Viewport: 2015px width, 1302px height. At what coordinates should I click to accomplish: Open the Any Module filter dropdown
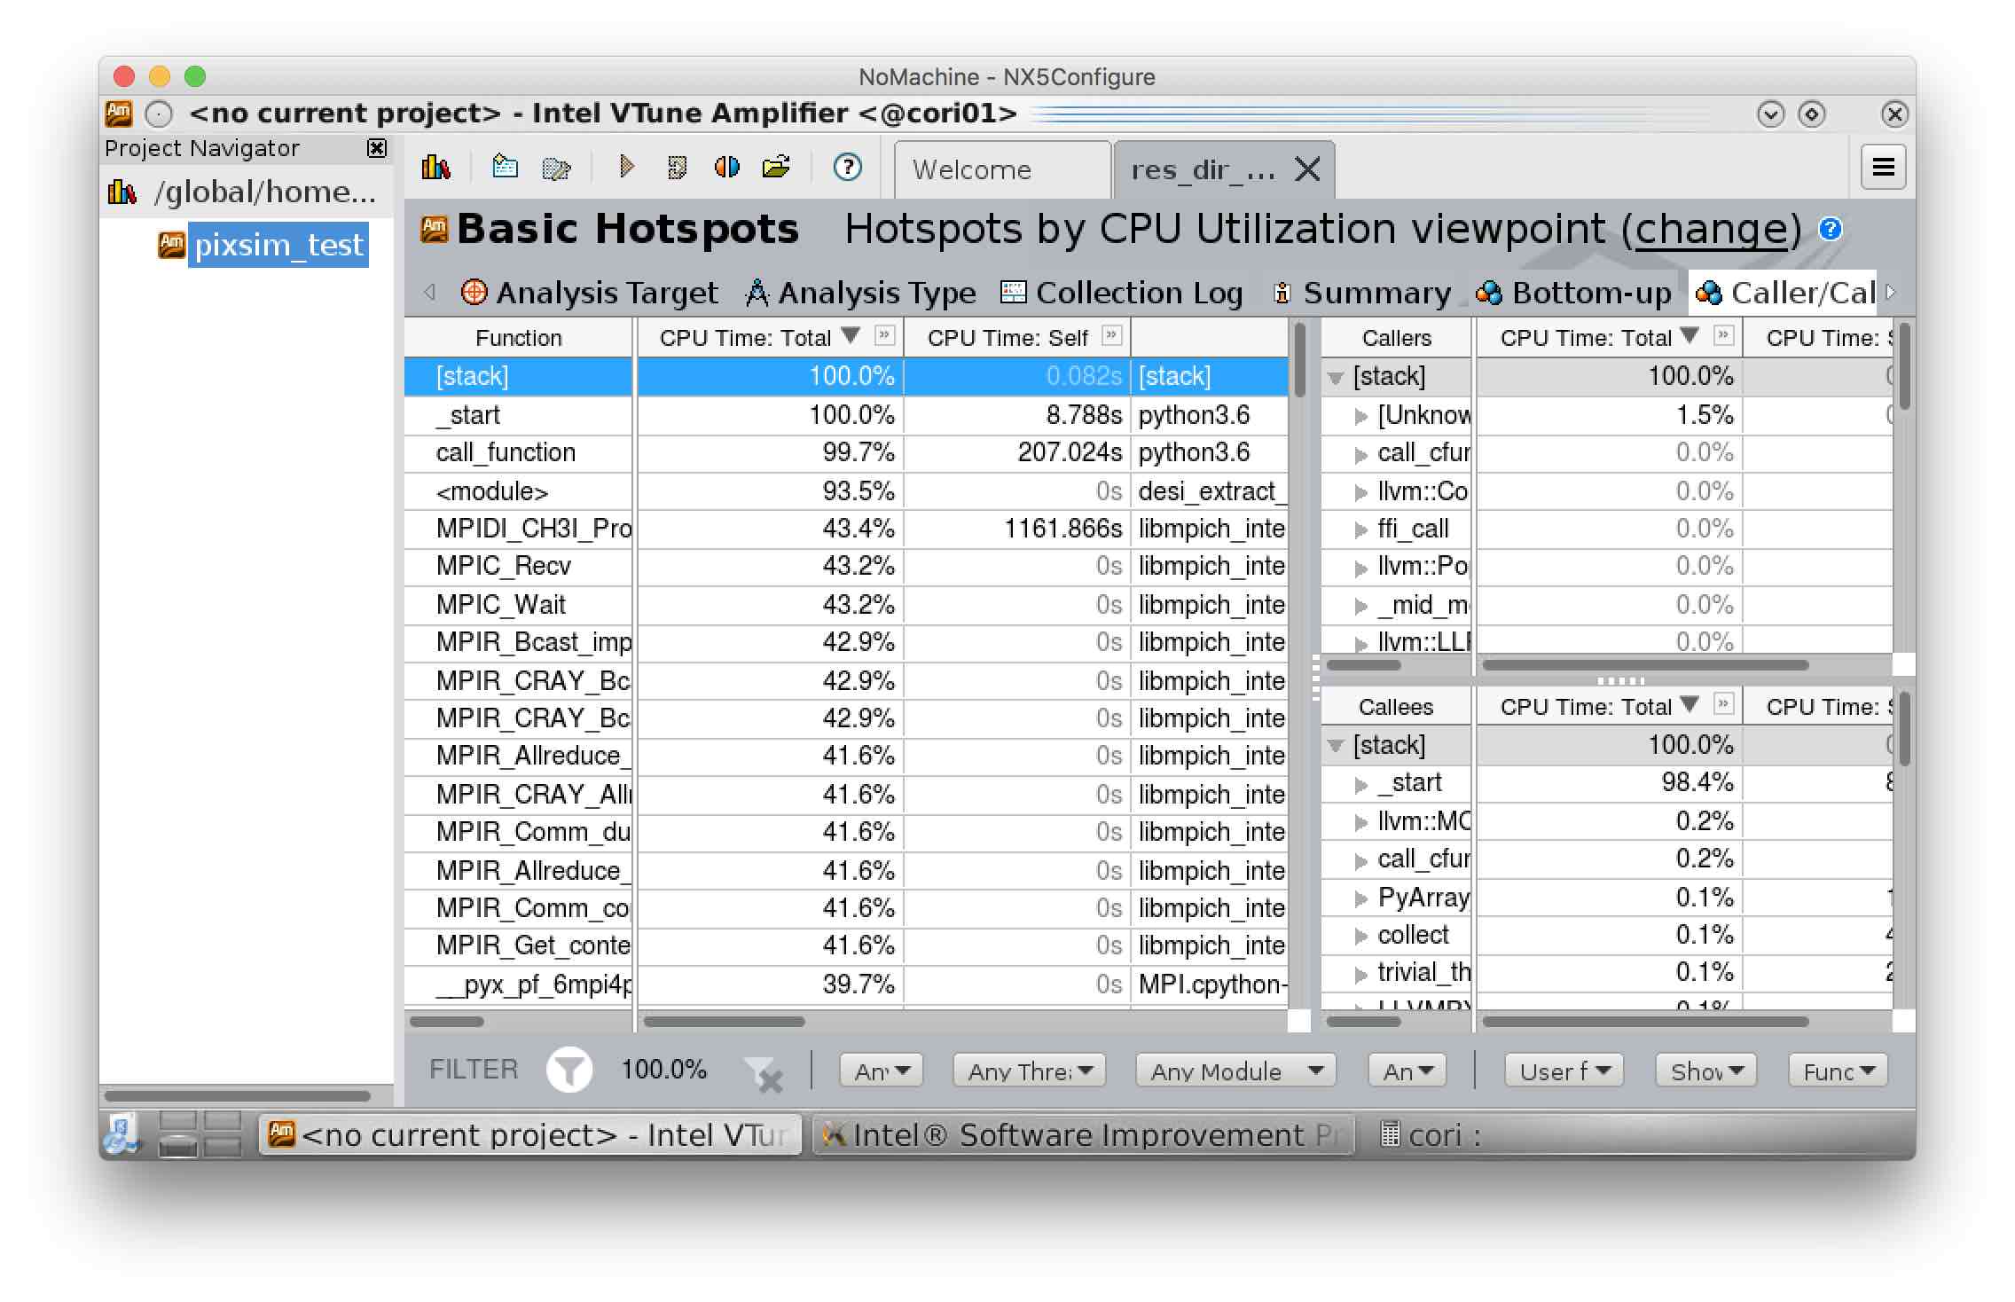[1235, 1071]
